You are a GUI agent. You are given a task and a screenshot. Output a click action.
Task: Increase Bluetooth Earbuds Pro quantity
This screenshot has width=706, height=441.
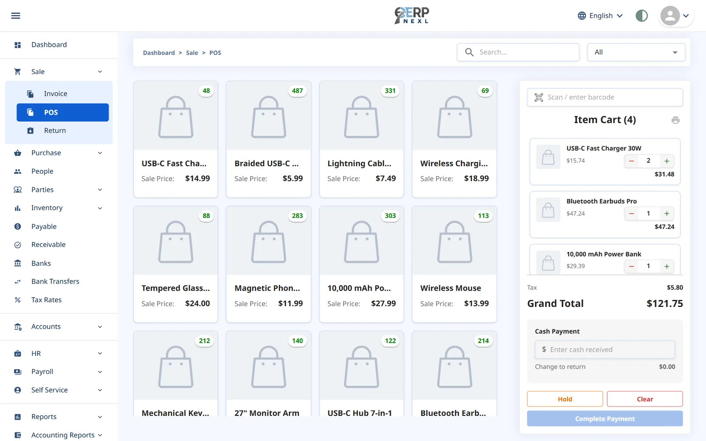(x=667, y=214)
